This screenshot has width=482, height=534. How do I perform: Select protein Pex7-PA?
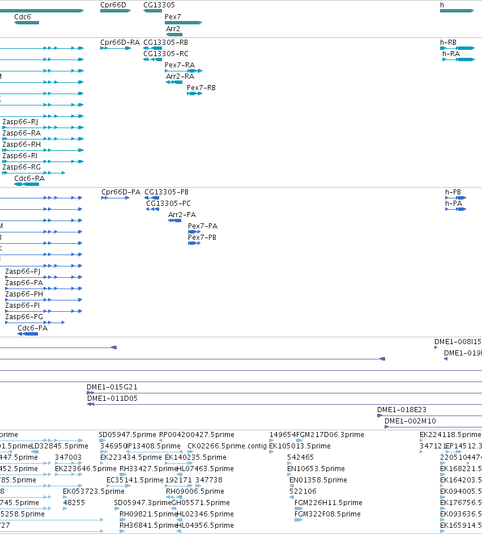(x=194, y=232)
